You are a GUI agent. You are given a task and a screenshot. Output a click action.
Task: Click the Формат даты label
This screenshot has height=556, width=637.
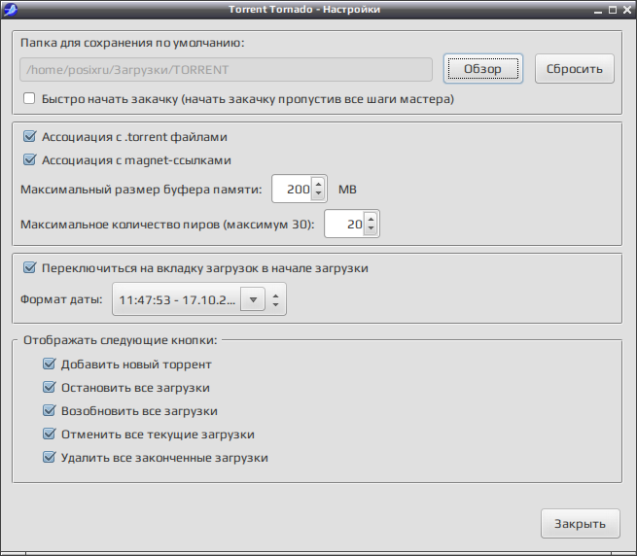(x=61, y=299)
